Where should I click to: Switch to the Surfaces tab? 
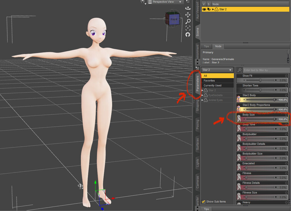point(198,144)
